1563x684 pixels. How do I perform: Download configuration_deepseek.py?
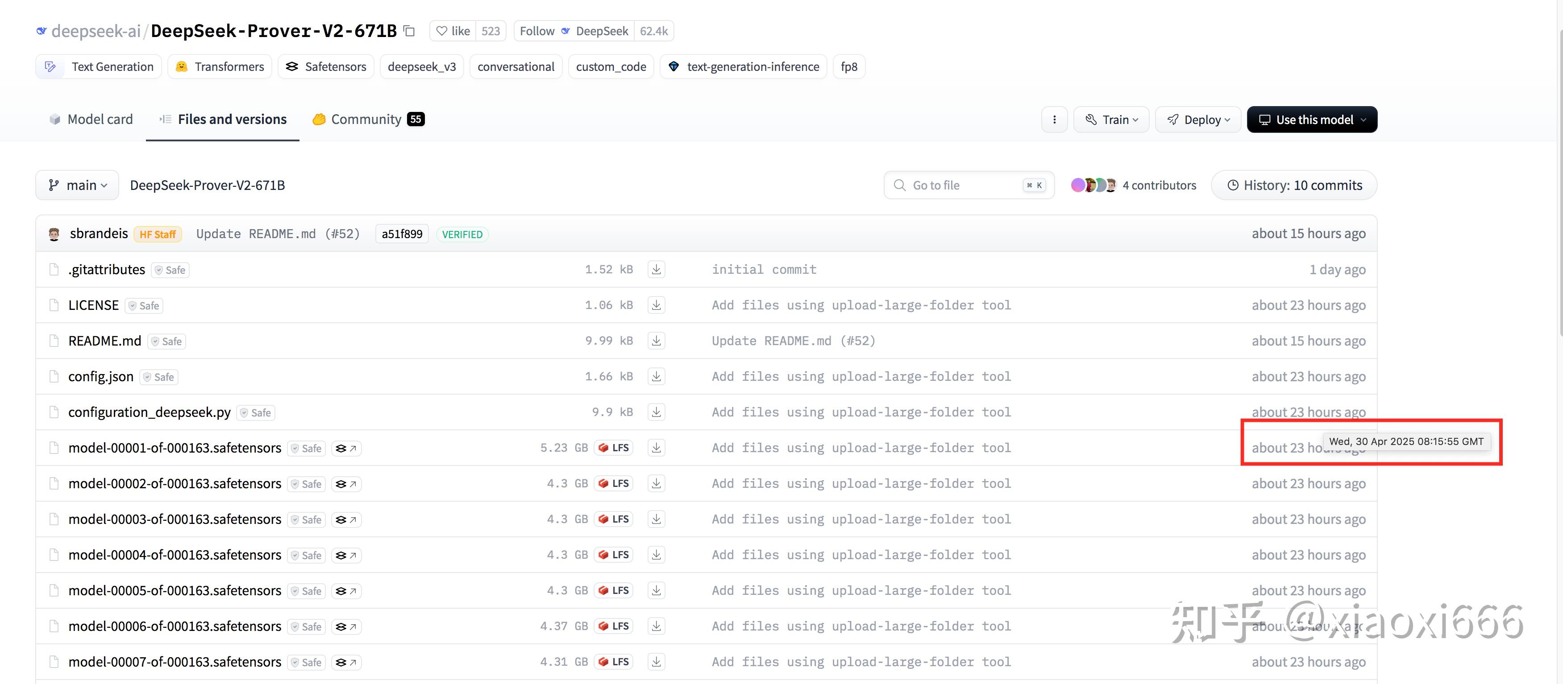tap(656, 412)
